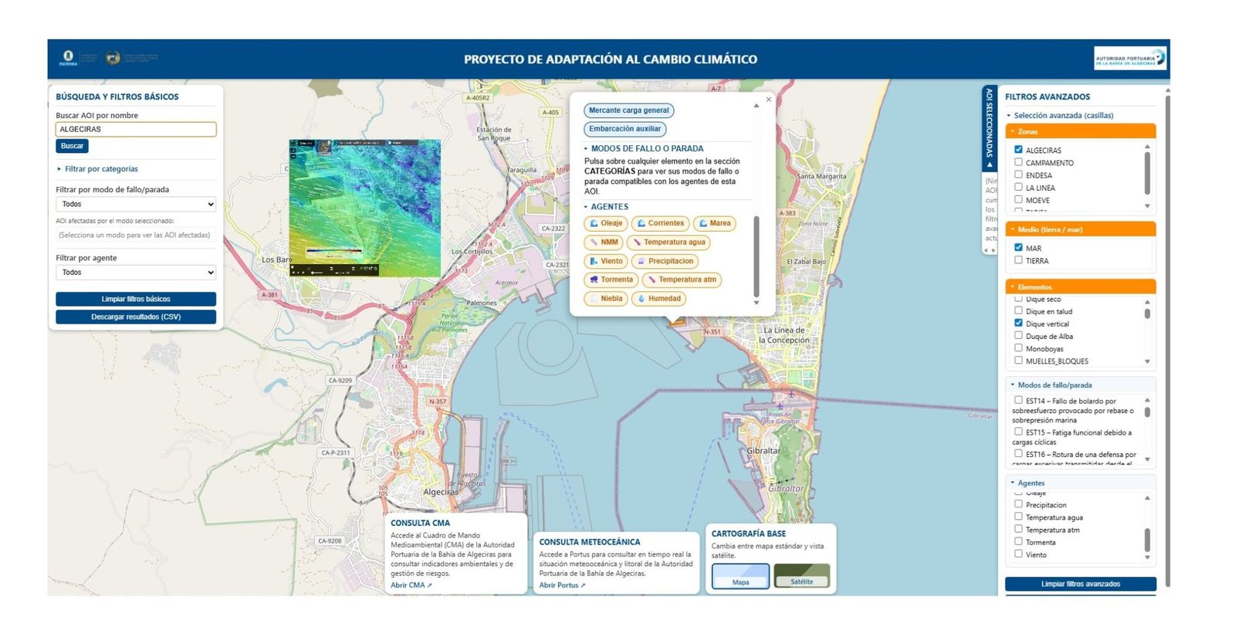The height and width of the screenshot is (644, 1235).
Task: Click the Tormenta agent chip
Action: click(611, 280)
